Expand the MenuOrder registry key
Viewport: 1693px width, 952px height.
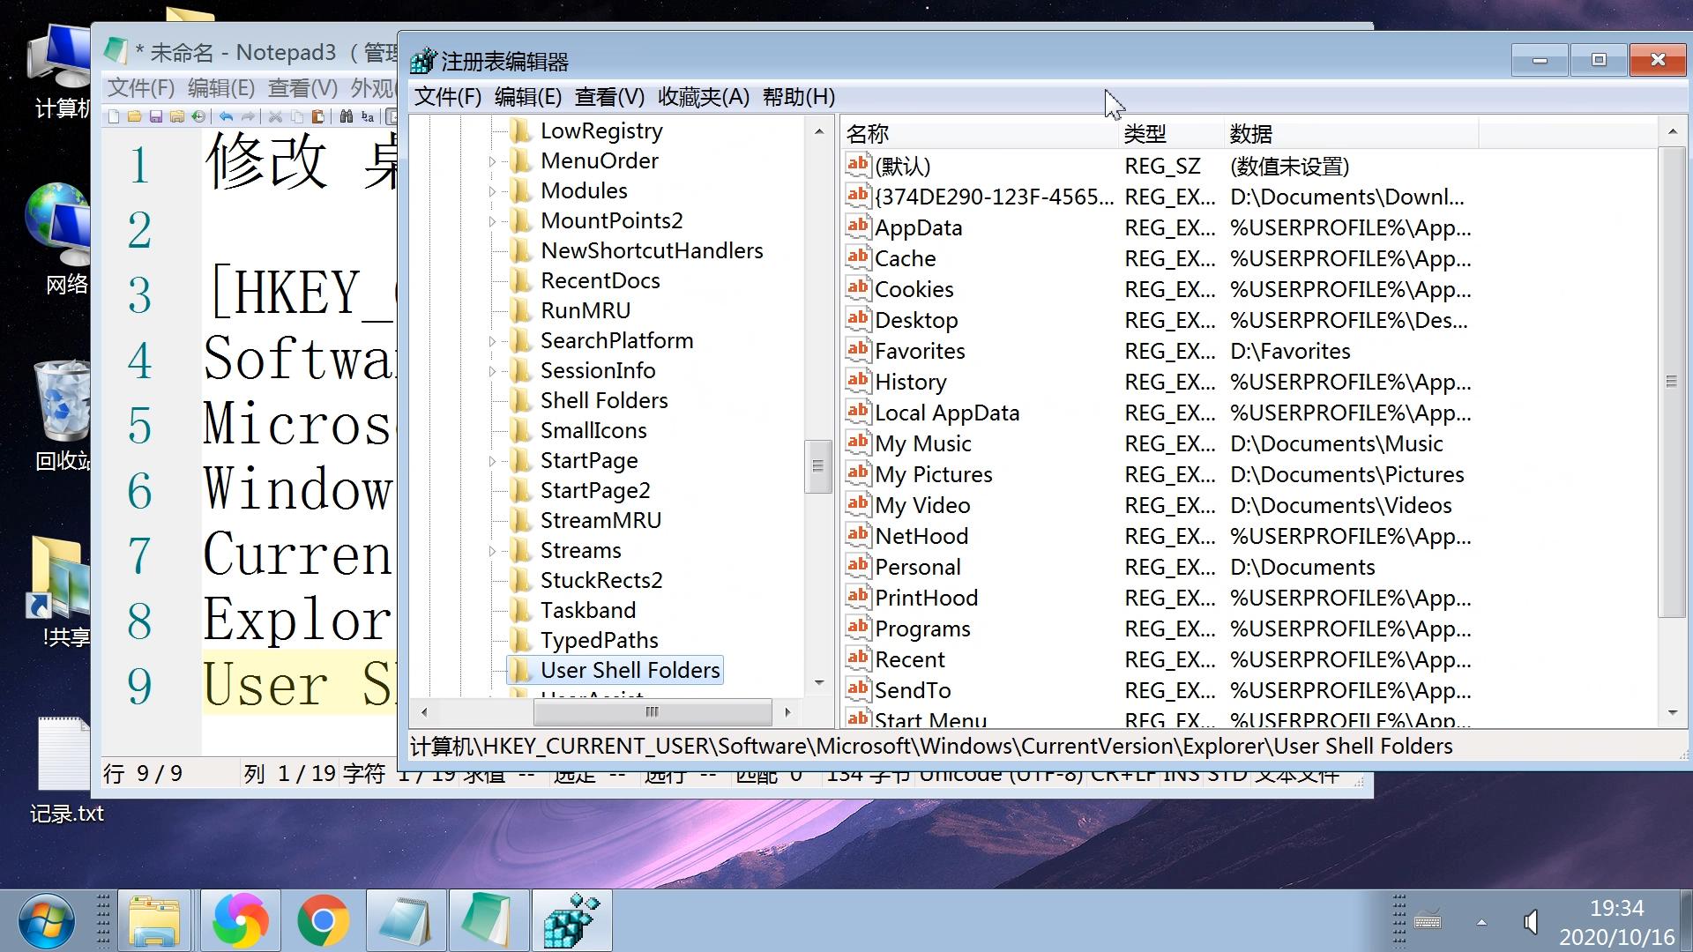pos(492,160)
